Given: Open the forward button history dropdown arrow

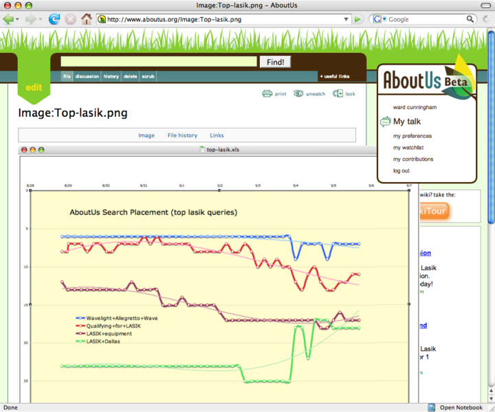Looking at the screenshot, I should [x=40, y=19].
